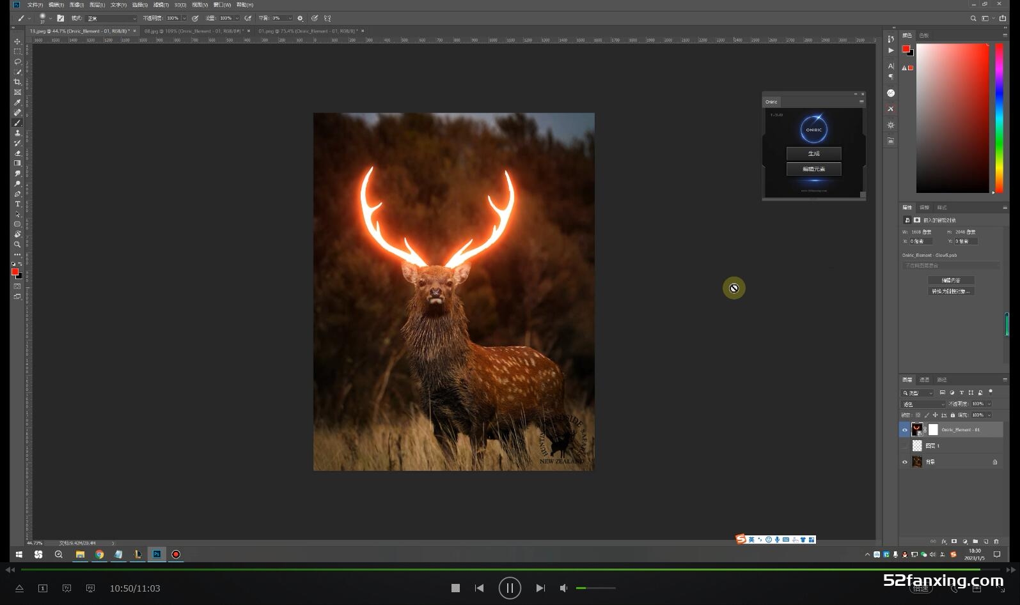Open the layer opacity dropdown

pos(989,404)
